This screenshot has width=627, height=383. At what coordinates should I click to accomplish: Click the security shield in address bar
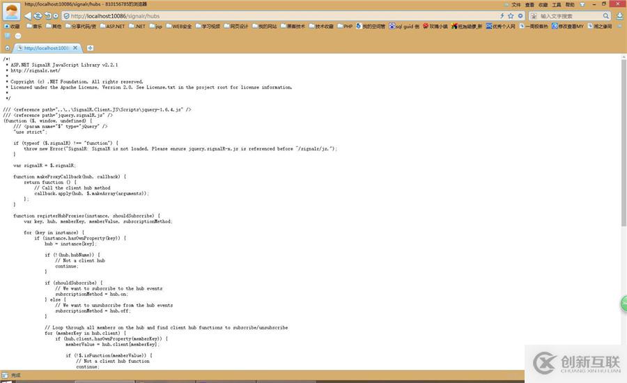click(x=66, y=16)
